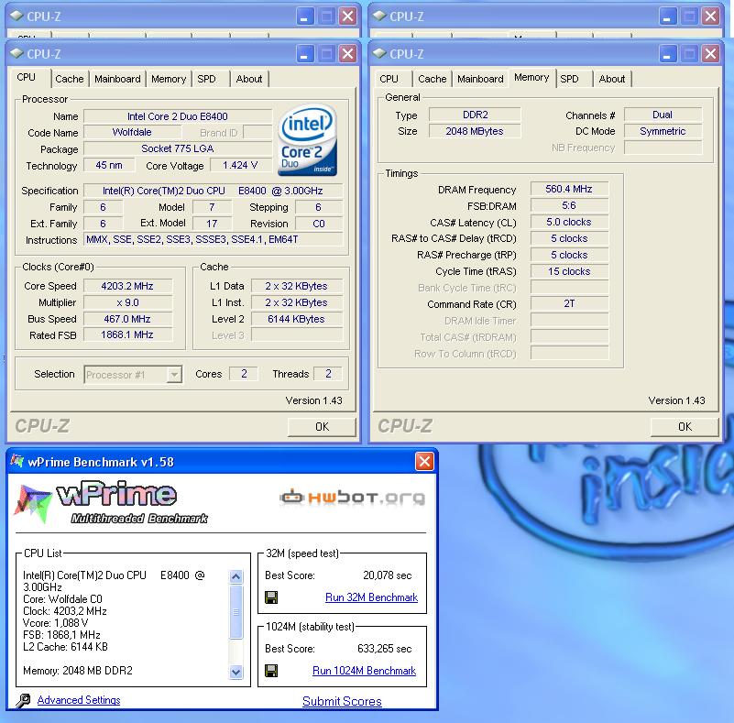Open the About tab in the right CPU-Z
734x723 pixels.
612,79
